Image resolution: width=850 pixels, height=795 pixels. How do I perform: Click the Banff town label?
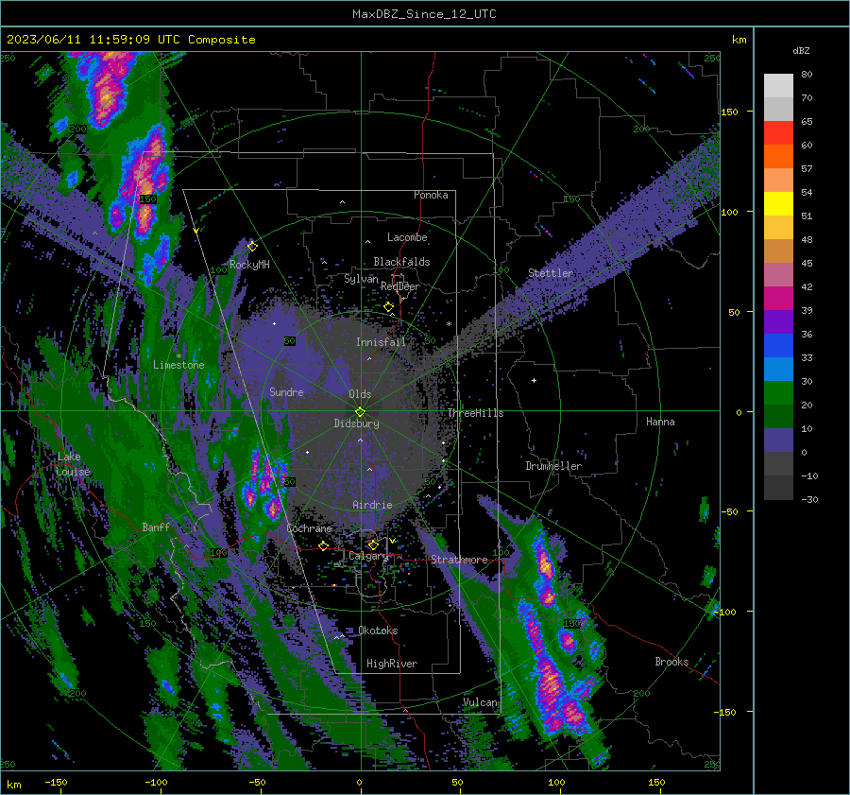156,527
